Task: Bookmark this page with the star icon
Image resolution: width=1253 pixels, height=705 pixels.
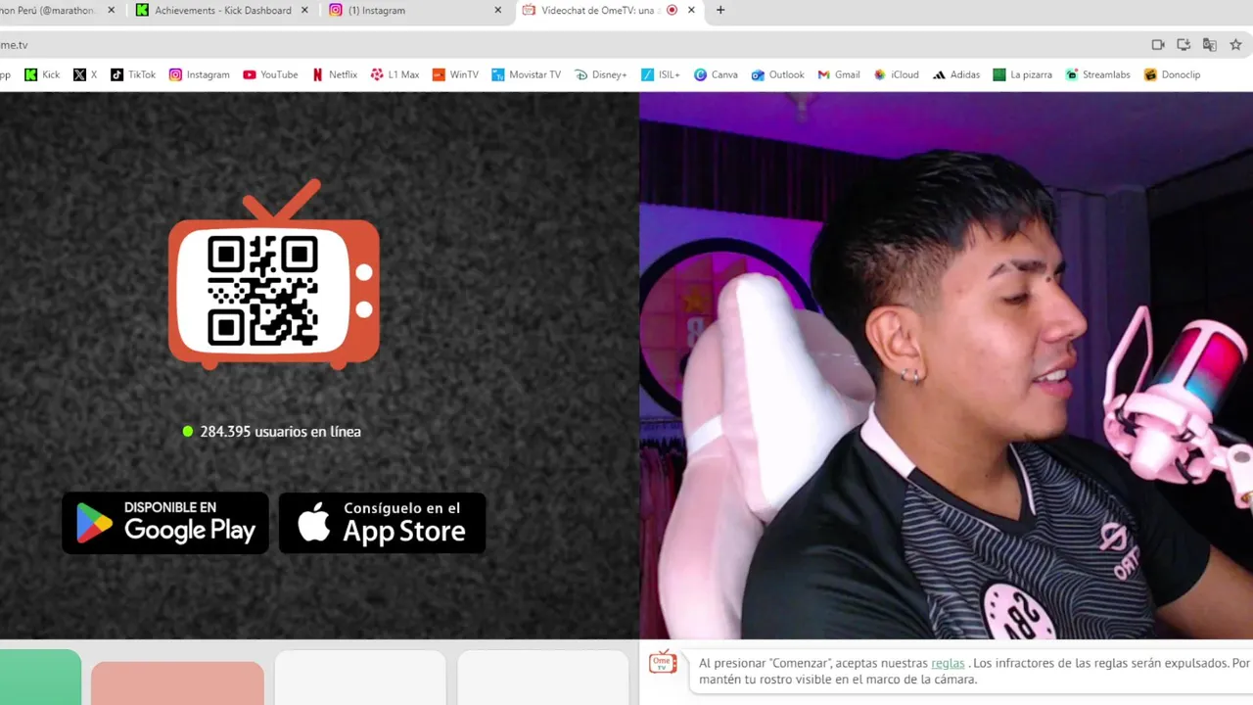Action: pyautogui.click(x=1235, y=45)
